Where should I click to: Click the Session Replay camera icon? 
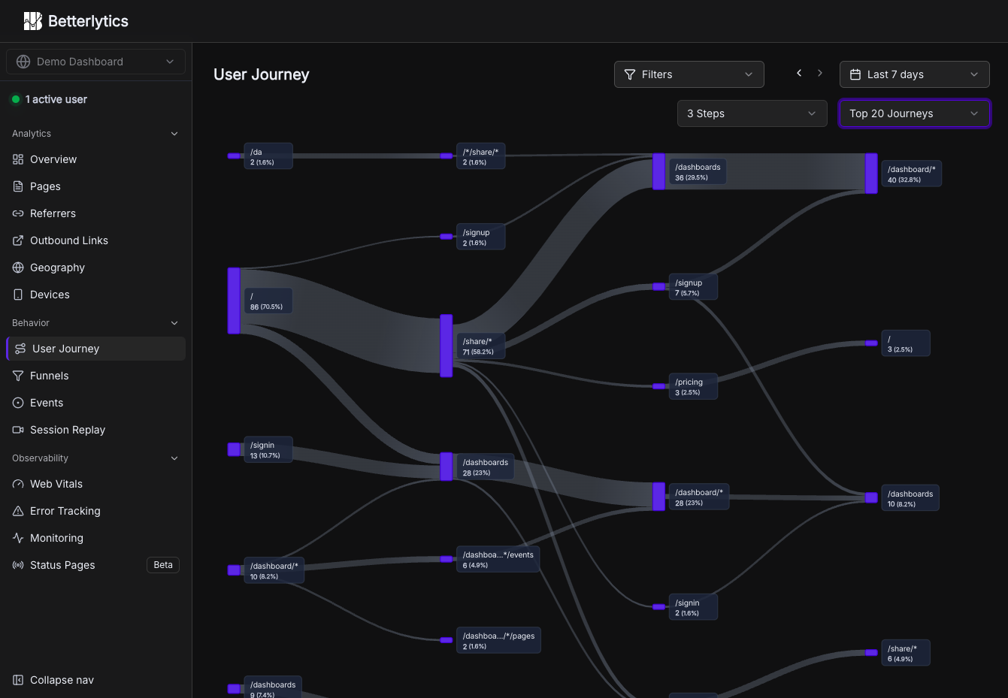click(18, 430)
